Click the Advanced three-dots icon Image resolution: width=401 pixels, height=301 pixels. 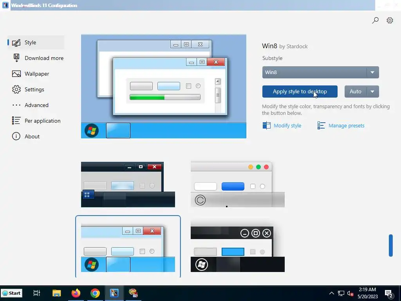pyautogui.click(x=16, y=105)
